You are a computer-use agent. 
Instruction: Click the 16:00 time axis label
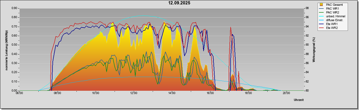(210, 93)
